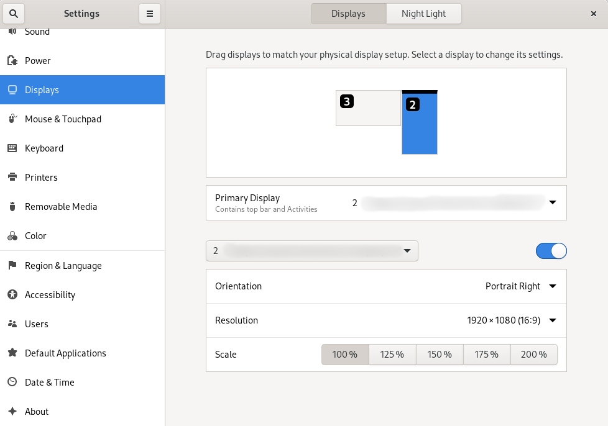The image size is (608, 426).
Task: Click the Printers icon in sidebar
Action: [12, 178]
